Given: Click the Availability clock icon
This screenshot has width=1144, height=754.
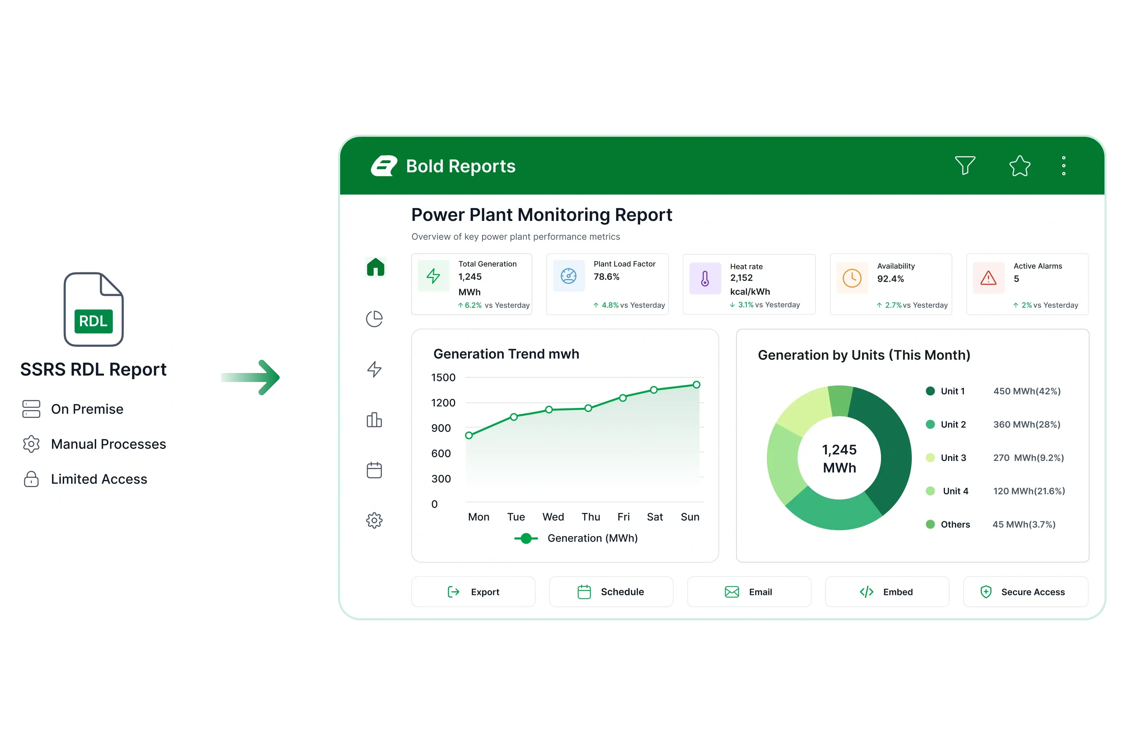Looking at the screenshot, I should tap(851, 278).
